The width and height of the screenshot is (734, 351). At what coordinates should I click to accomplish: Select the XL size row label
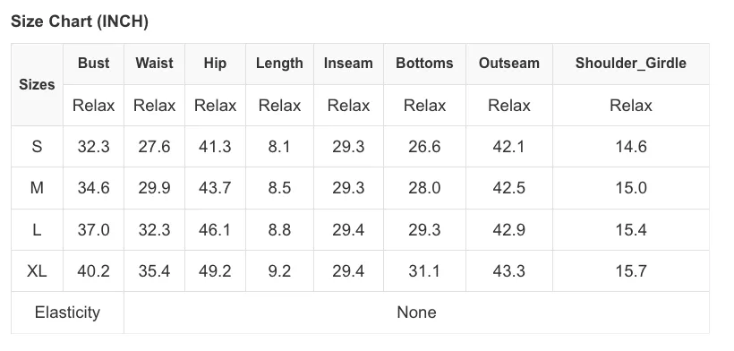37,271
